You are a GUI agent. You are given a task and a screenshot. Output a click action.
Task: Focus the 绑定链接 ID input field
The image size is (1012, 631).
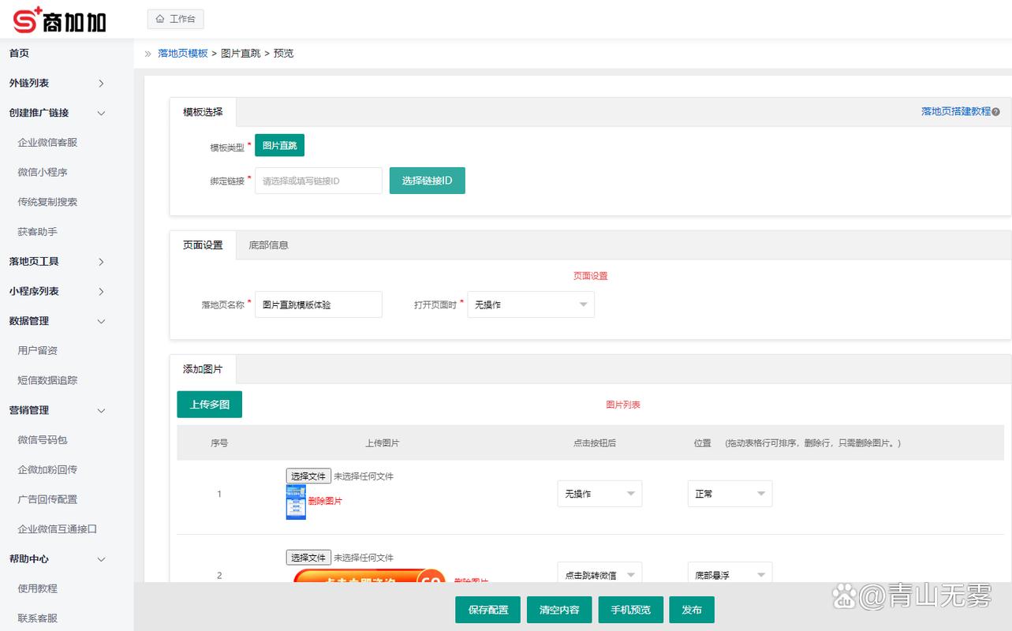coord(319,181)
